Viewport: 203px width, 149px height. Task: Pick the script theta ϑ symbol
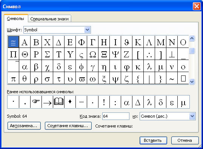pyautogui.click(x=127, y=42)
